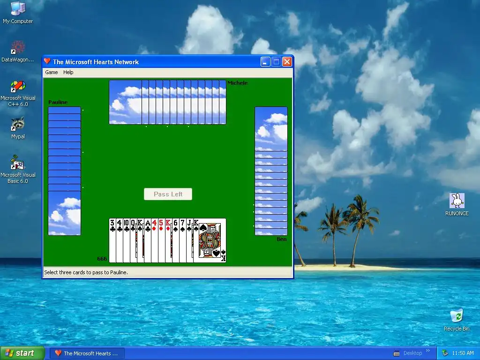Screen dimensions: 480x360
Task: Click the DataWagon desktop shortcut
Action: [x=18, y=52]
